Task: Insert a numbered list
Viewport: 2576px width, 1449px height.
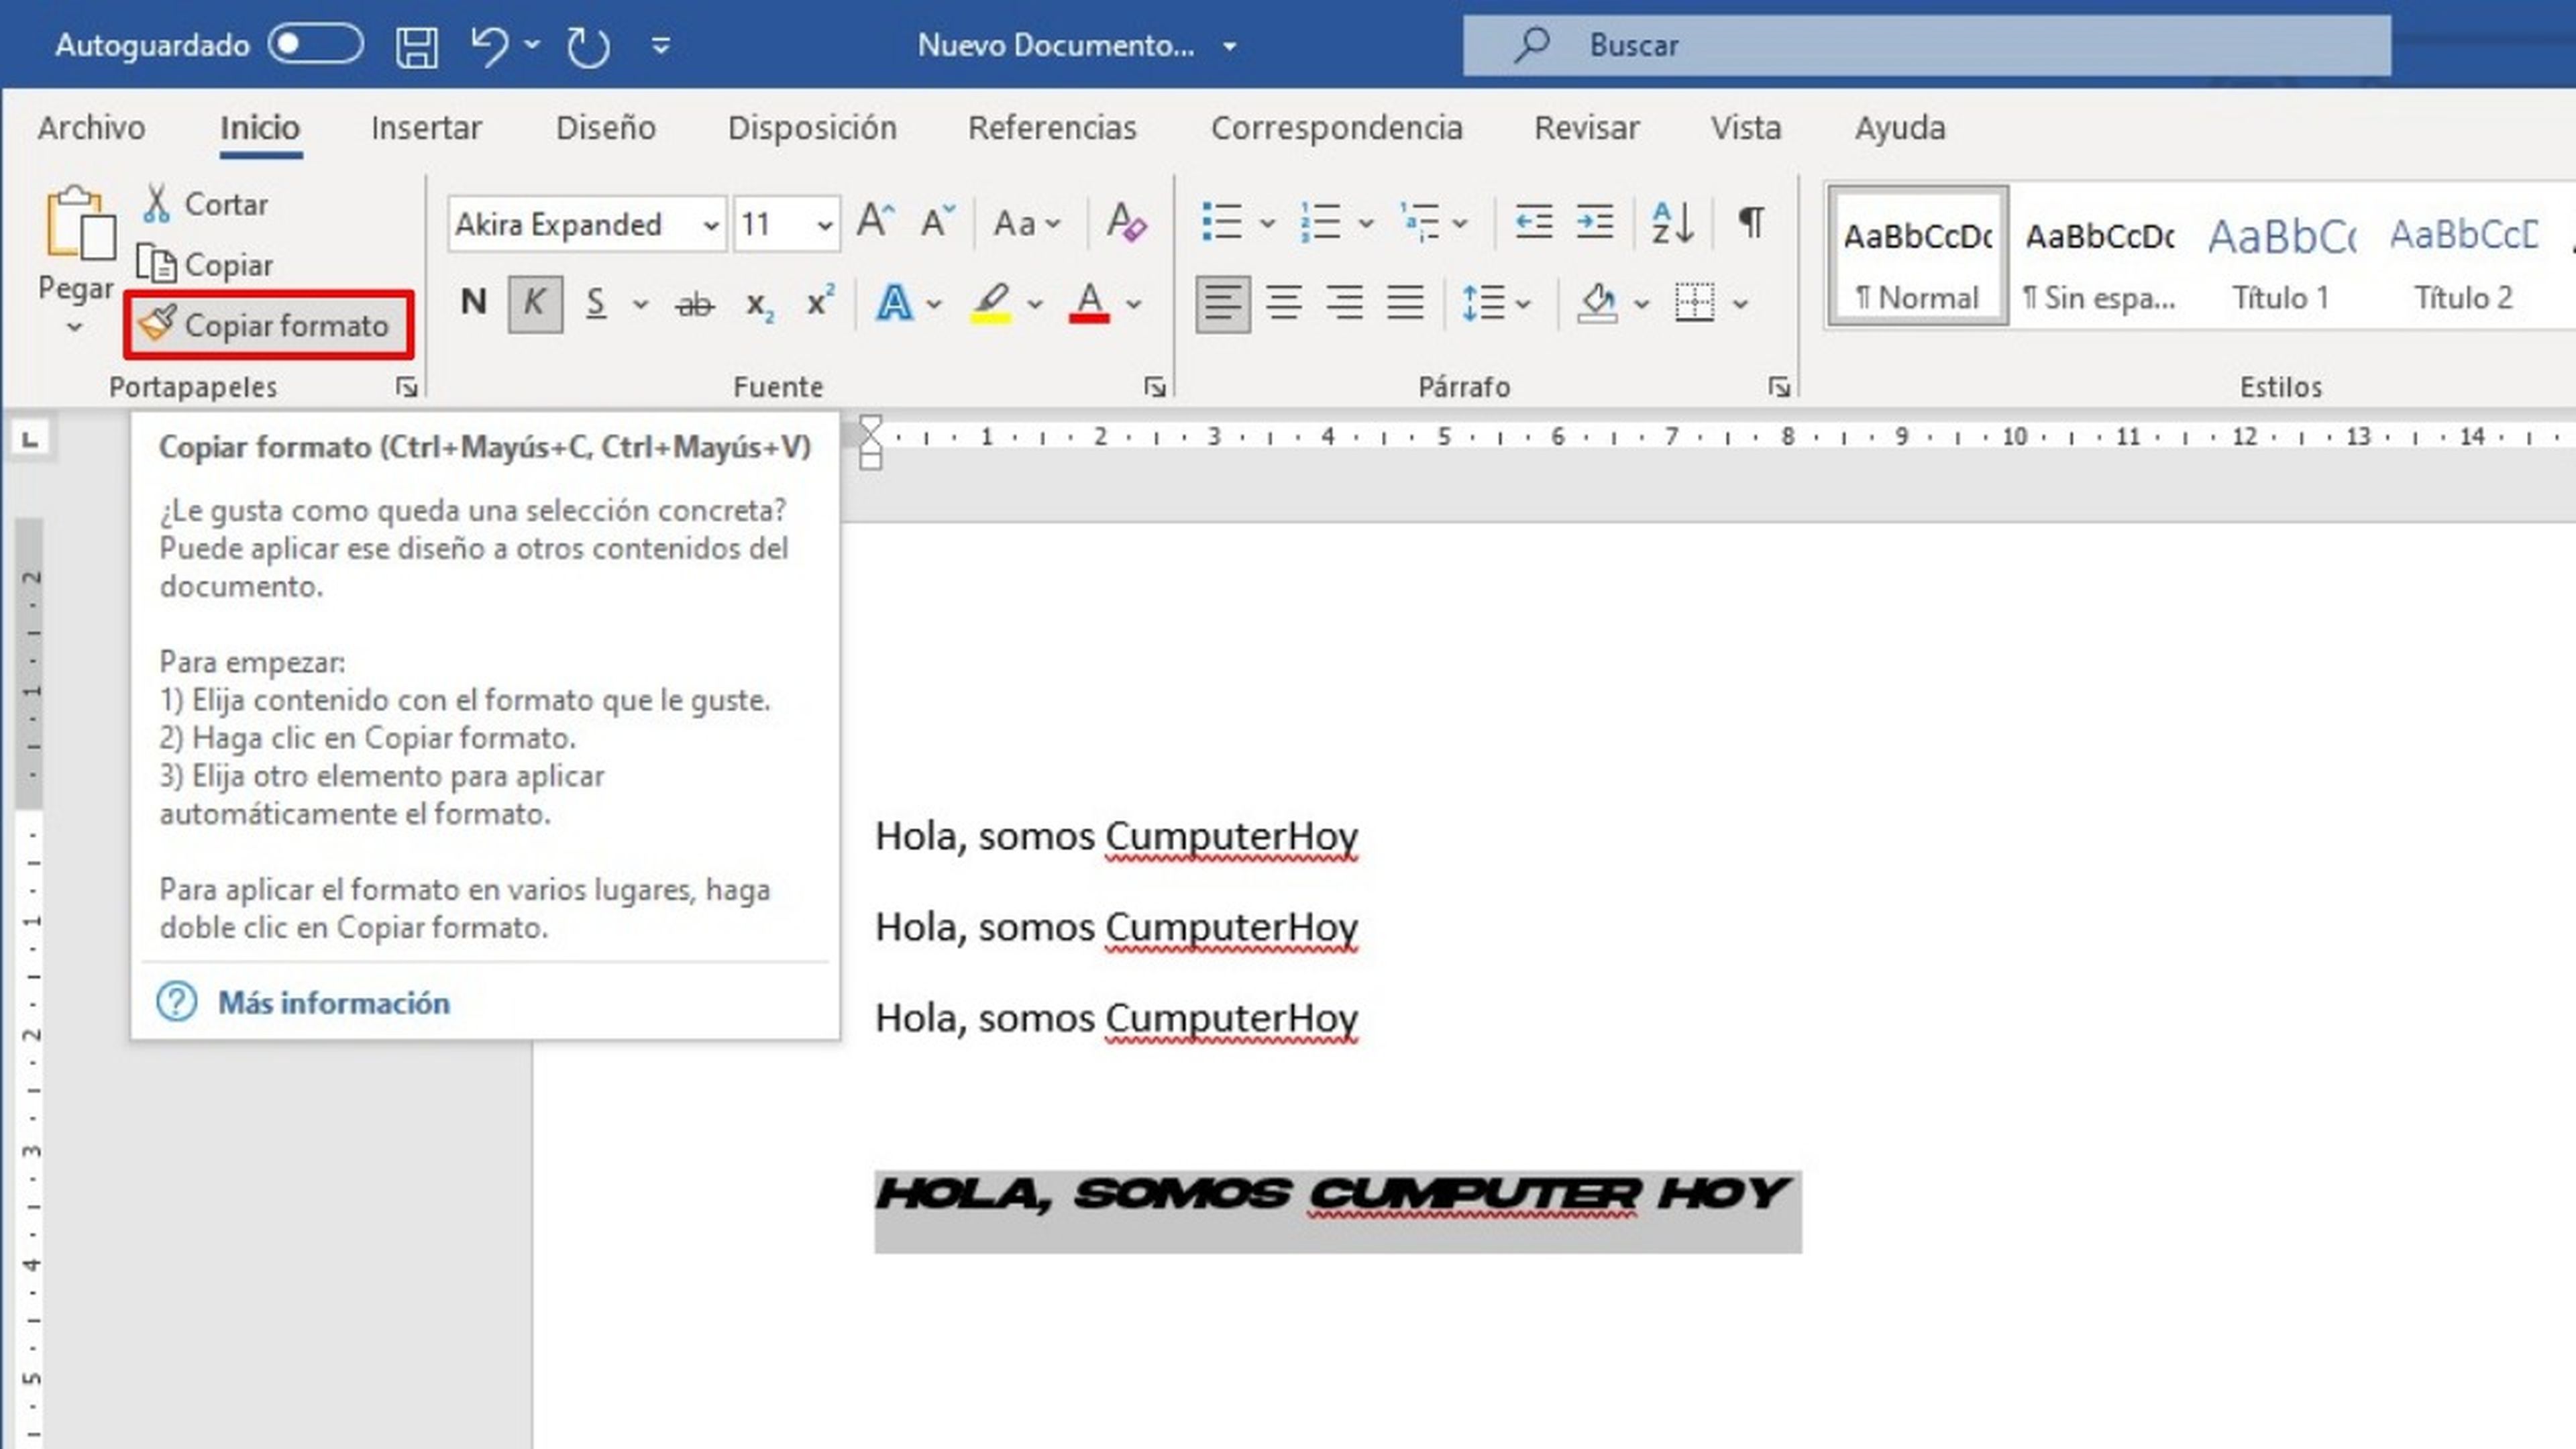Action: click(1321, 222)
